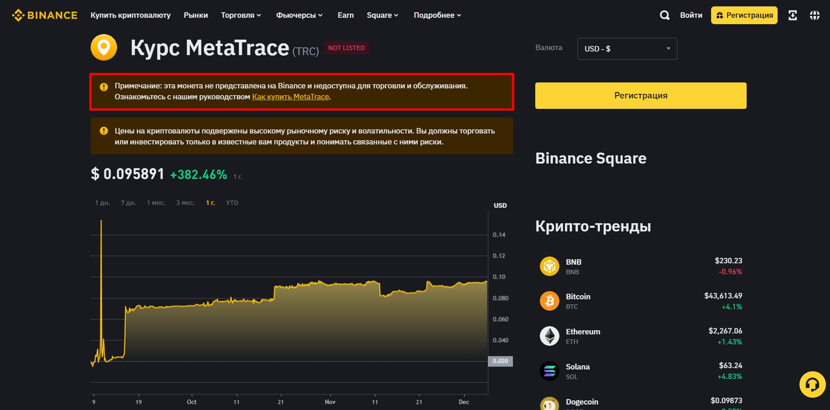Click the MetaTrace coin logo

point(104,47)
